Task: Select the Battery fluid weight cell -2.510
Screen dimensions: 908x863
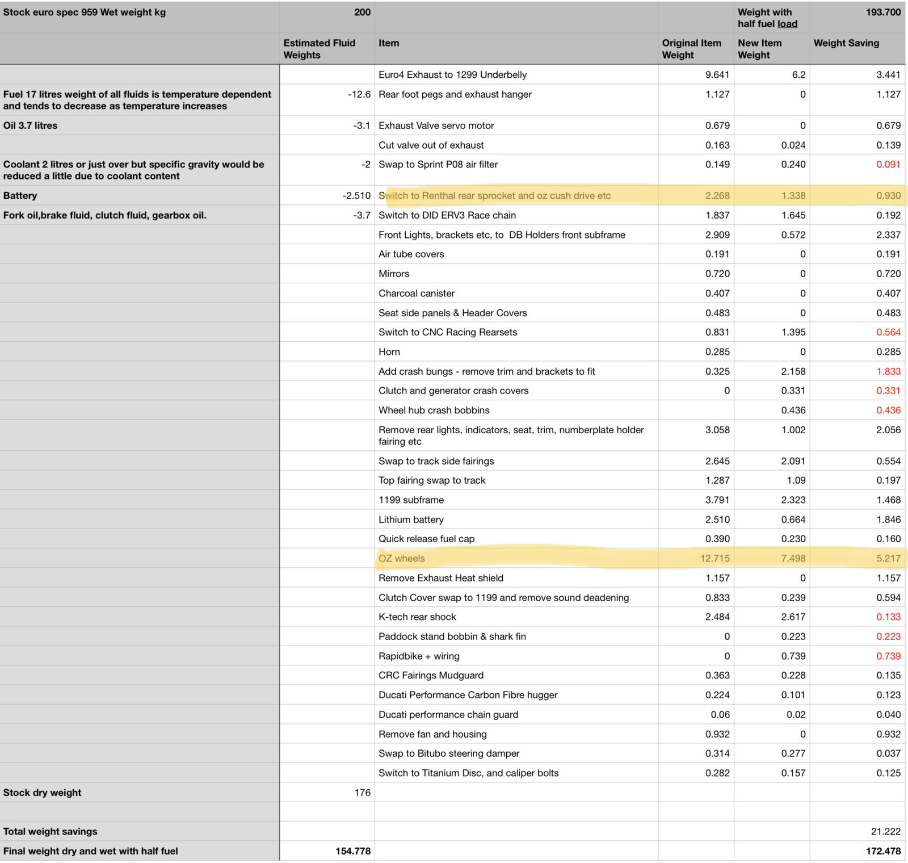Action: point(327,195)
